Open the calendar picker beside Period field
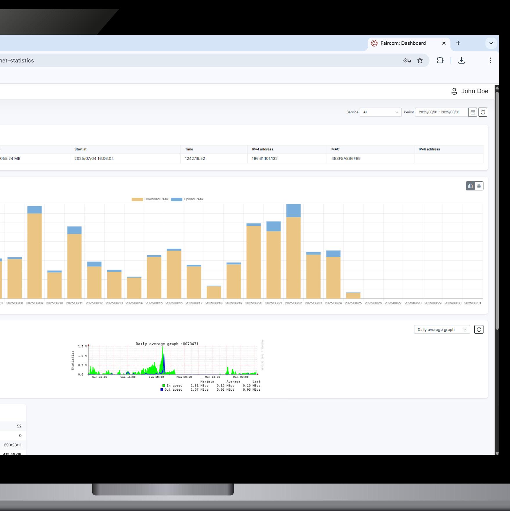The height and width of the screenshot is (511, 510). [x=473, y=112]
